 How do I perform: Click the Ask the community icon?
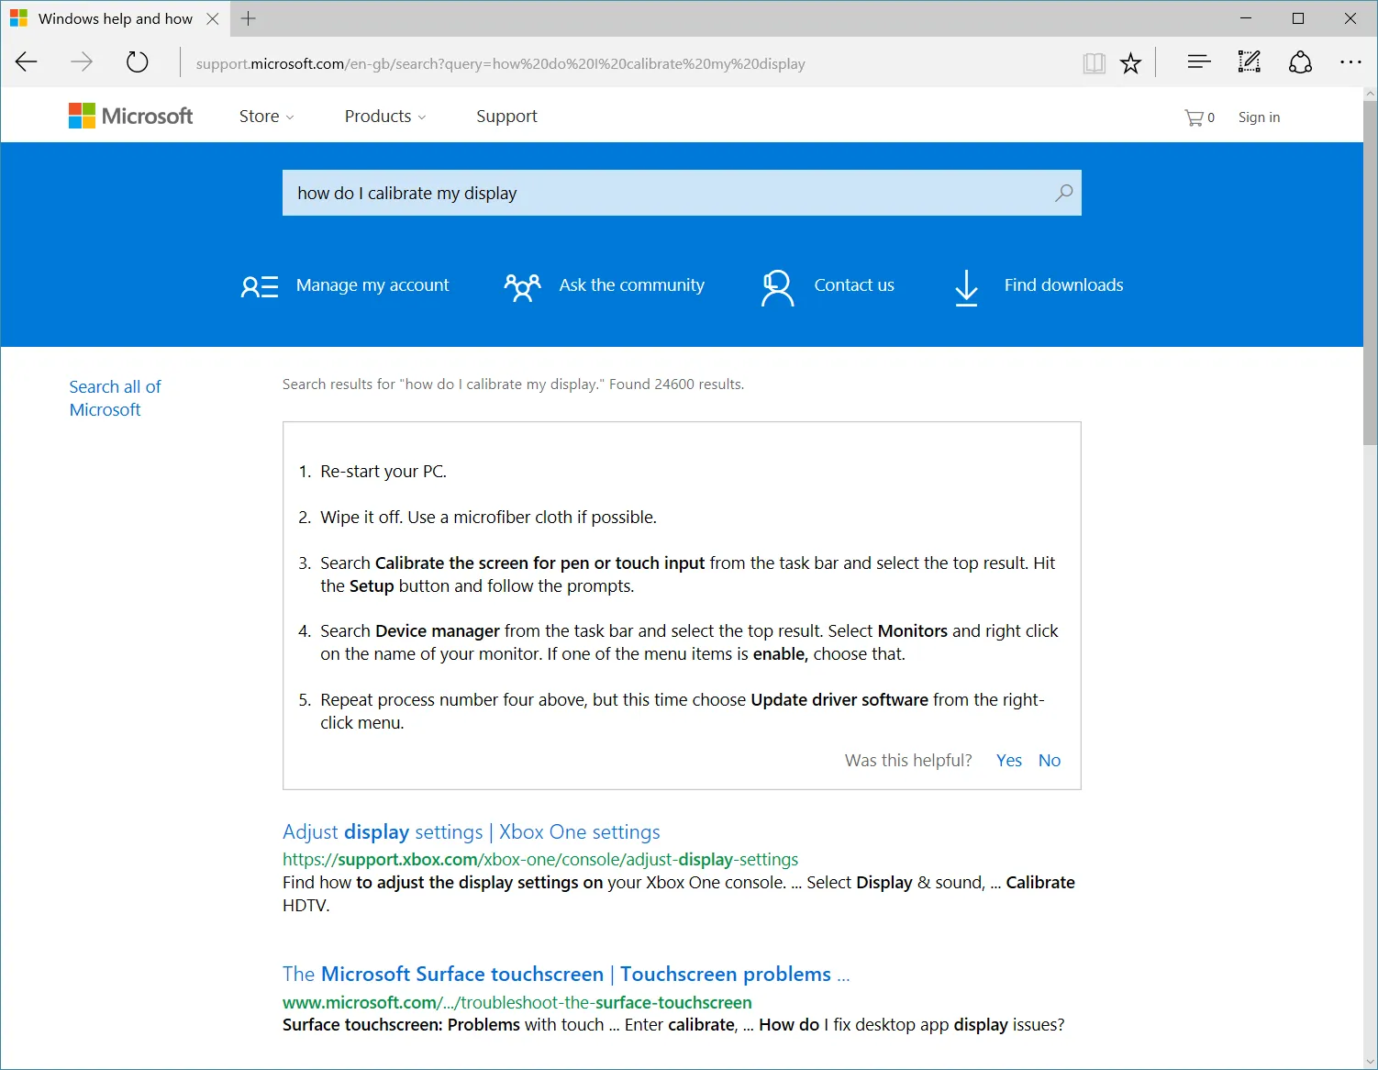(x=521, y=285)
